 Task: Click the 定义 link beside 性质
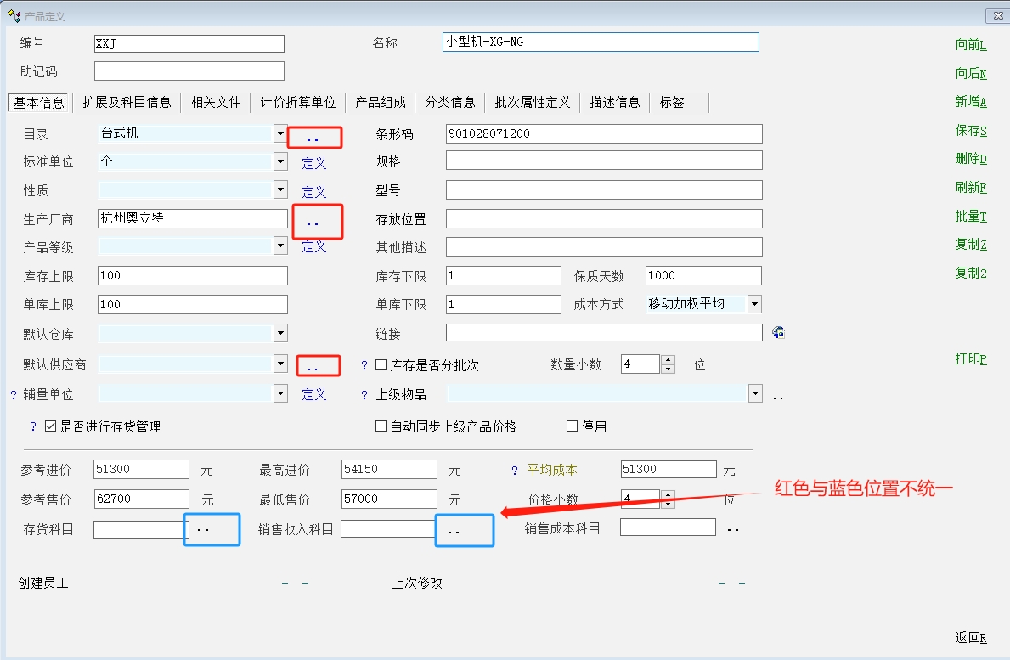(313, 192)
